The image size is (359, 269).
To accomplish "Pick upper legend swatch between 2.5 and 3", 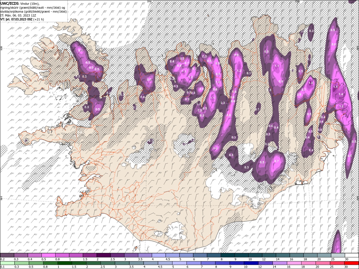I will 117,255.
